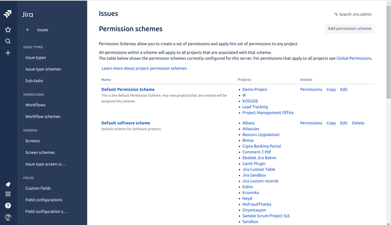This screenshot has height=225, width=391.
Task: Delete the Default software scheme
Action: pos(358,123)
